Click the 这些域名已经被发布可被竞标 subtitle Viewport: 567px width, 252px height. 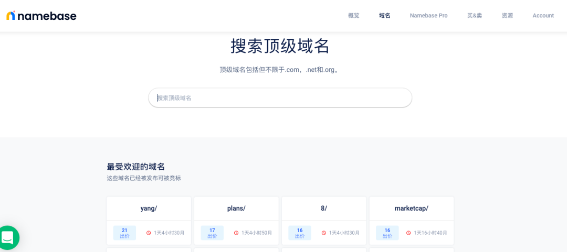(143, 178)
